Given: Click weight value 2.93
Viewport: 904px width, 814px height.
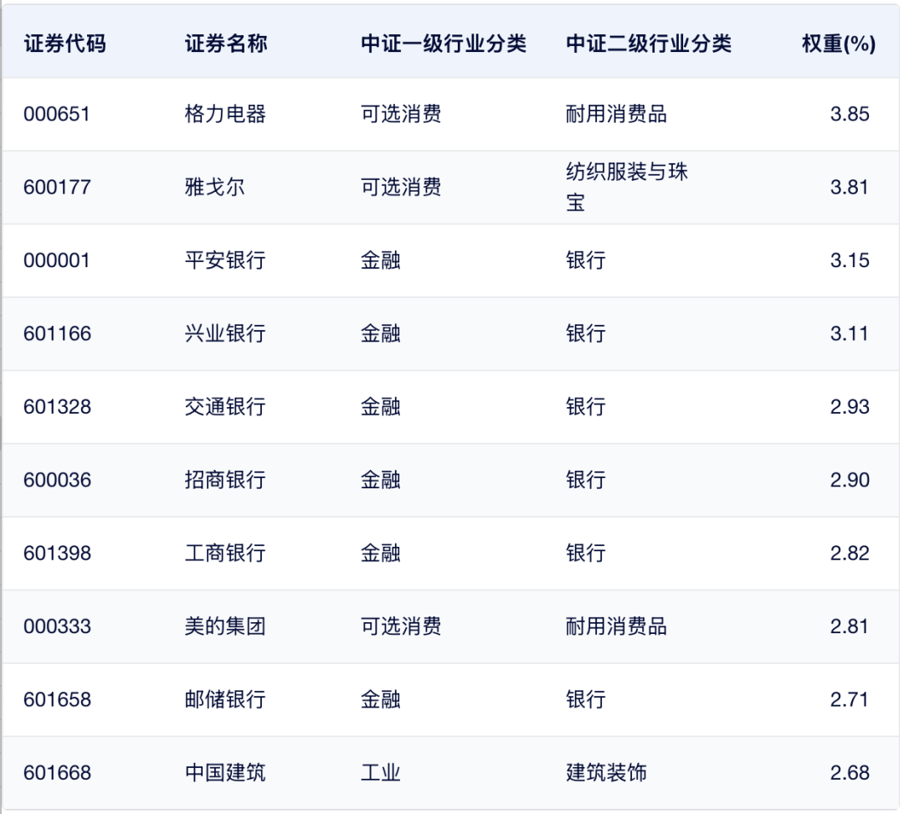Looking at the screenshot, I should pos(850,407).
